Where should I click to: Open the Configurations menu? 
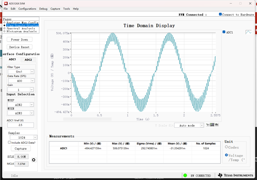click(x=27, y=9)
